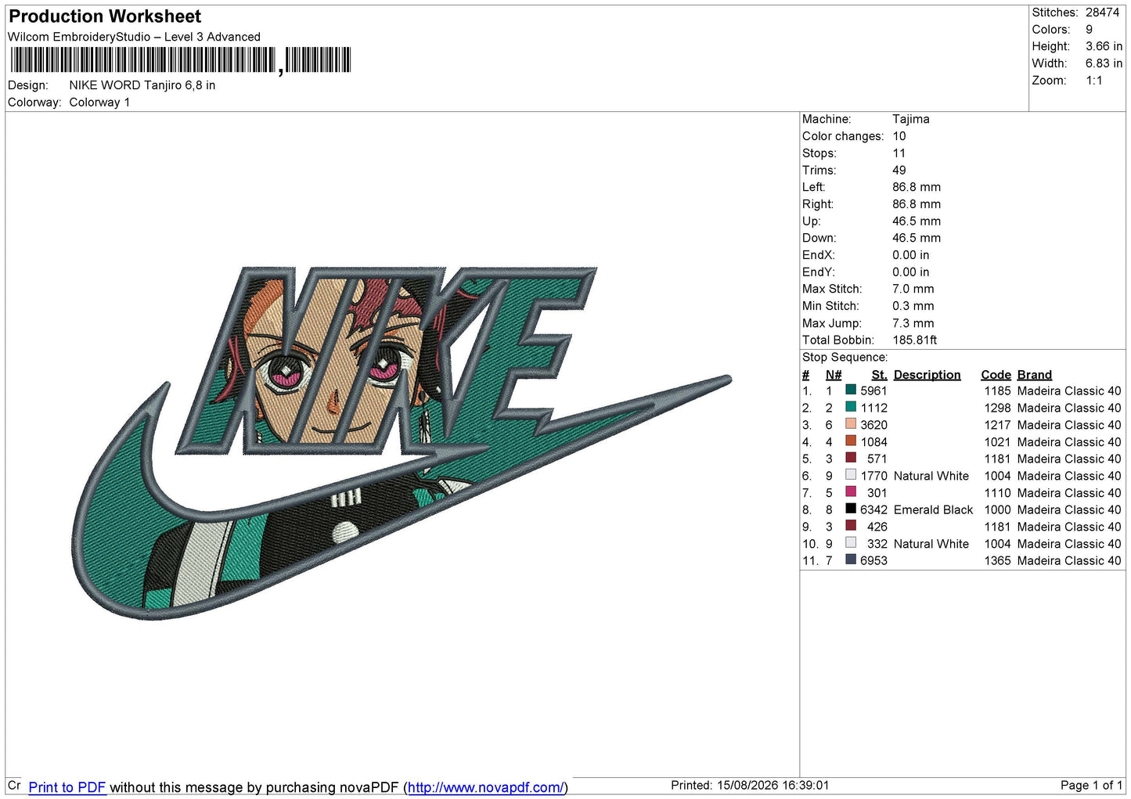The height and width of the screenshot is (799, 1131).
Task: Select the Page 1 of 1 footer text
Action: point(1091,785)
